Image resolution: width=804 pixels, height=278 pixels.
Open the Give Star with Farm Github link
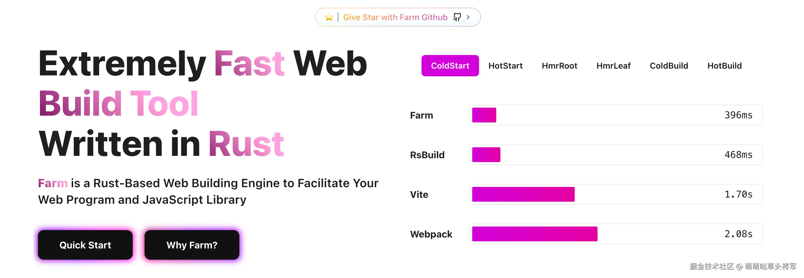395,17
